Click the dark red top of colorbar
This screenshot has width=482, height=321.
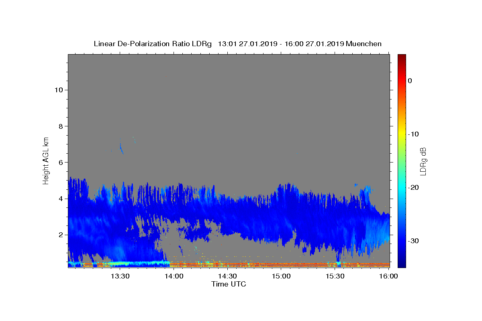[402, 57]
